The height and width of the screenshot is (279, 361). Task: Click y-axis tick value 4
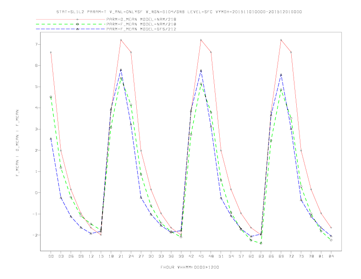point(36,108)
